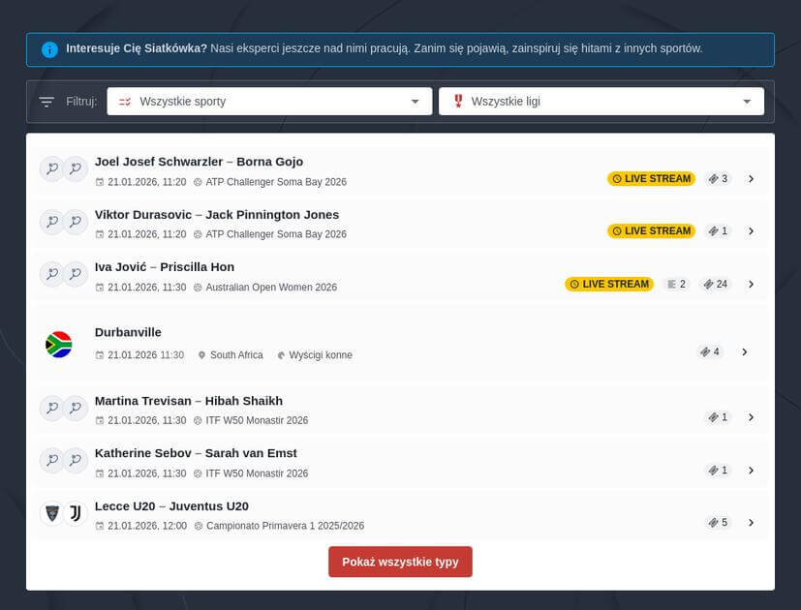The height and width of the screenshot is (610, 801).
Task: Click the Lecce U20 club crest
Action: click(x=51, y=514)
